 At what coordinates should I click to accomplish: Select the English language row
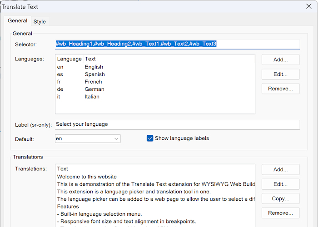point(155,67)
